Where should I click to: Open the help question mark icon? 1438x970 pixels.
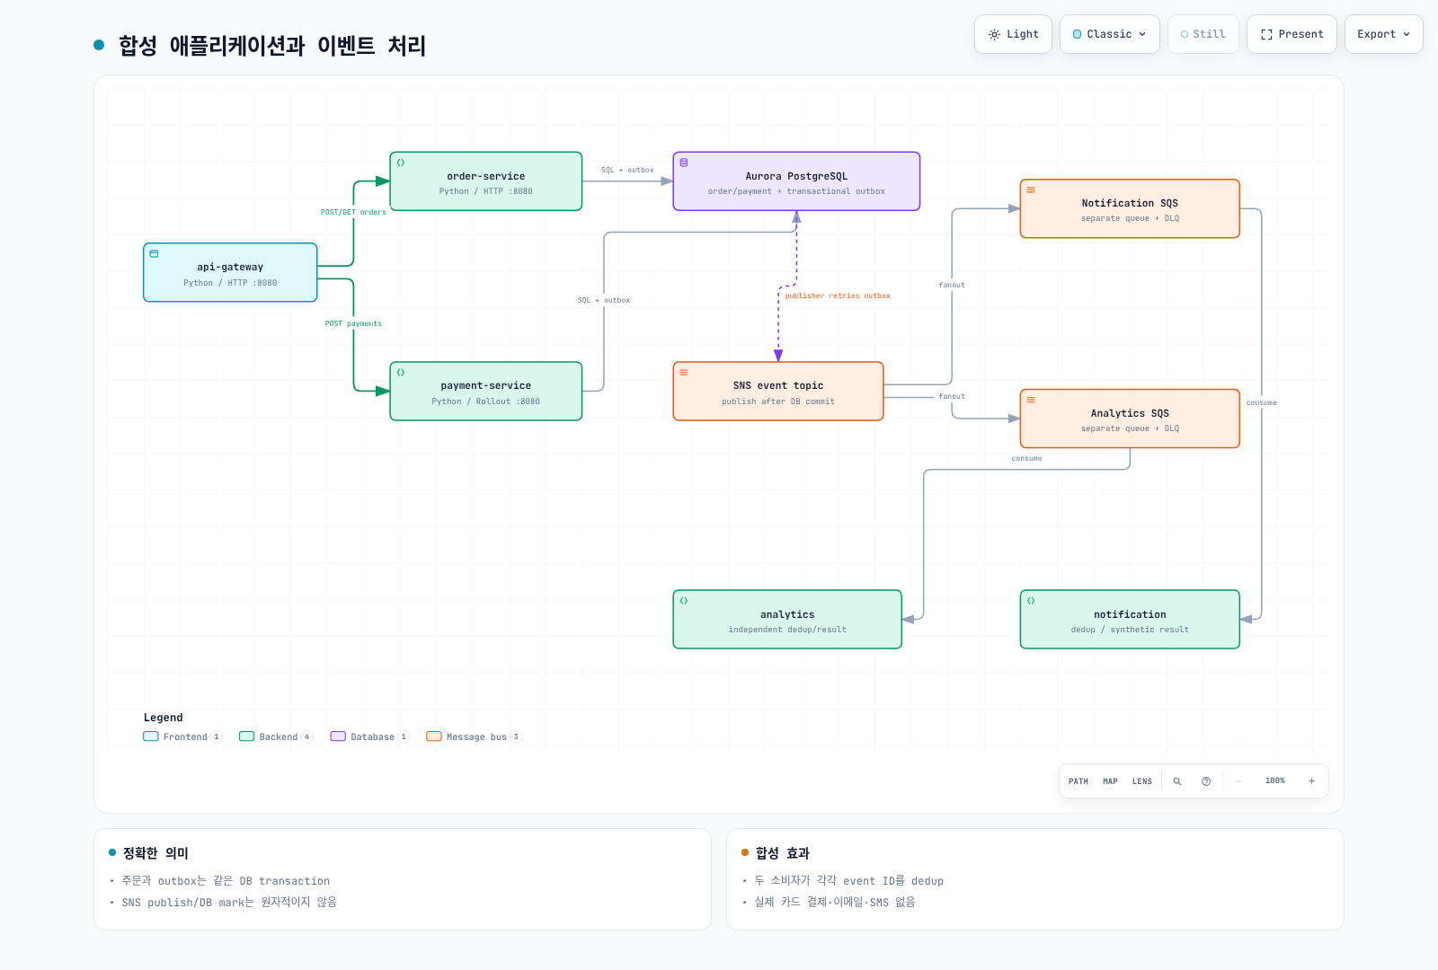coord(1206,781)
